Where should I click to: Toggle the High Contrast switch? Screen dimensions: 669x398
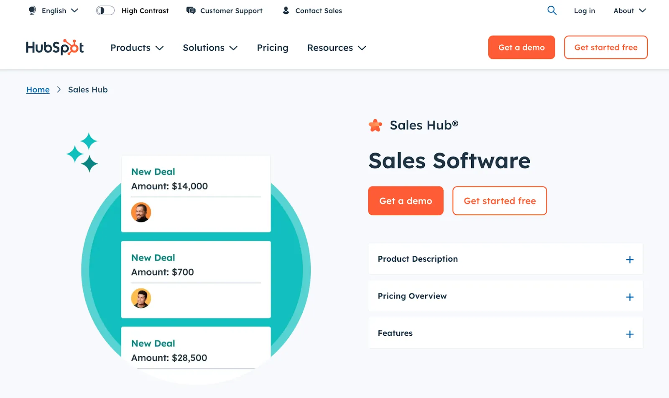pos(105,10)
